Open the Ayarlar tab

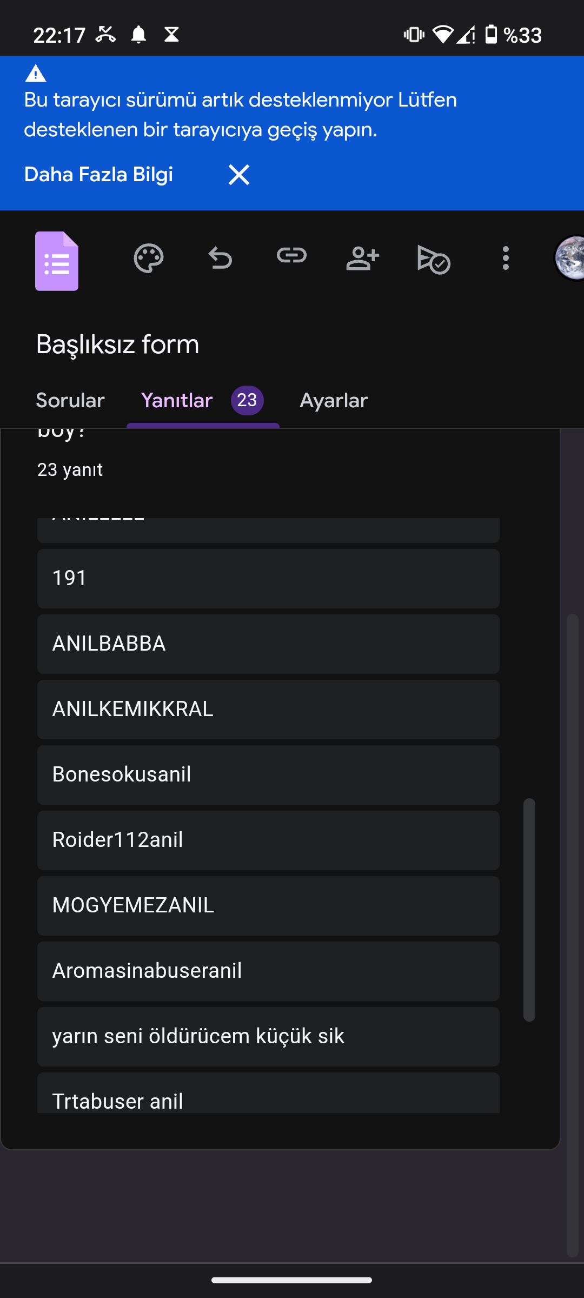[x=334, y=401]
